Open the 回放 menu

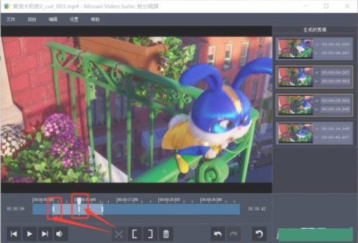[32, 20]
